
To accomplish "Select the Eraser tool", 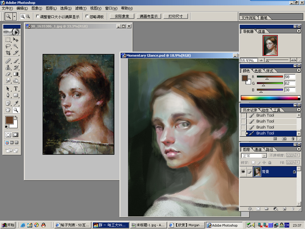I will [x=8, y=74].
